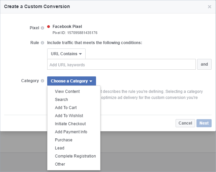216x172 pixels.
Task: Click the red Facebook Pixel status dot
Action: tap(49, 27)
